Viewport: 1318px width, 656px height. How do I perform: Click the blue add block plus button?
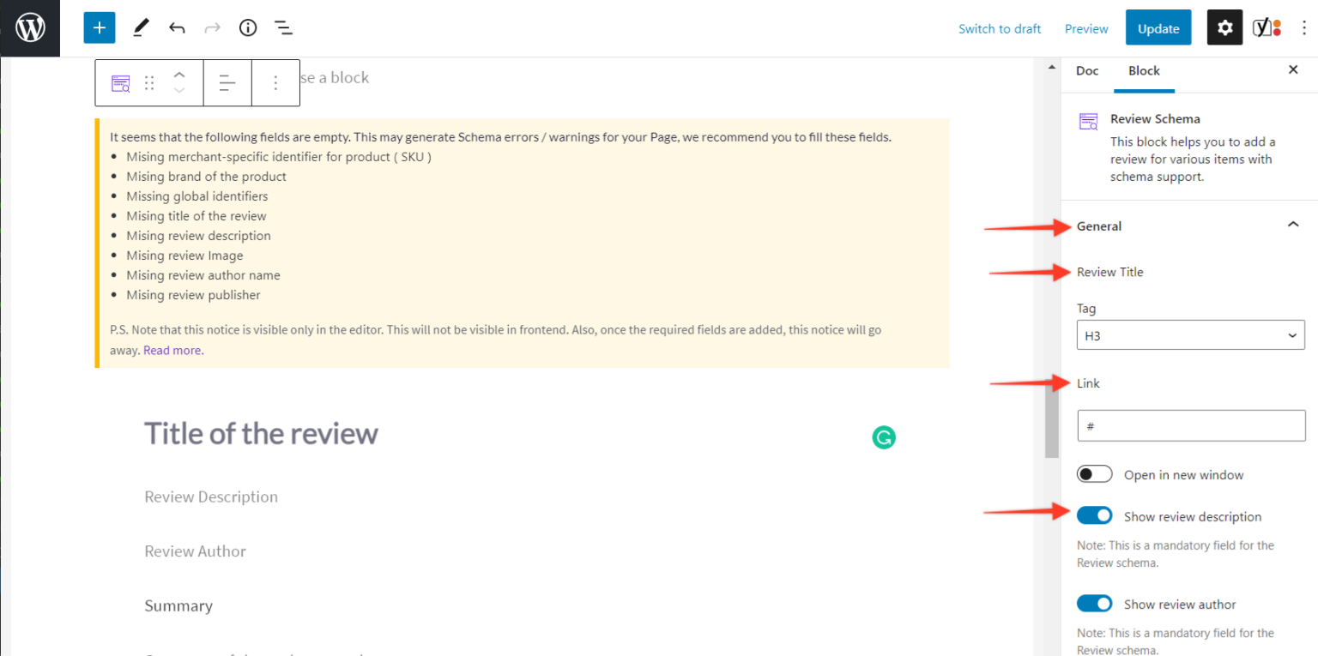point(99,28)
